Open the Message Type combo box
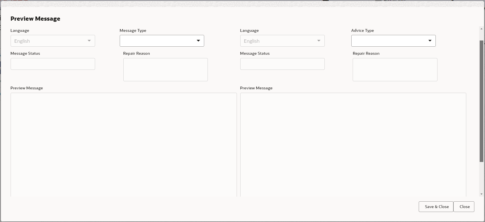This screenshot has width=485, height=222. 162,41
